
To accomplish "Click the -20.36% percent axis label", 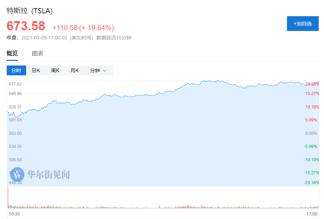I will tap(311, 182).
